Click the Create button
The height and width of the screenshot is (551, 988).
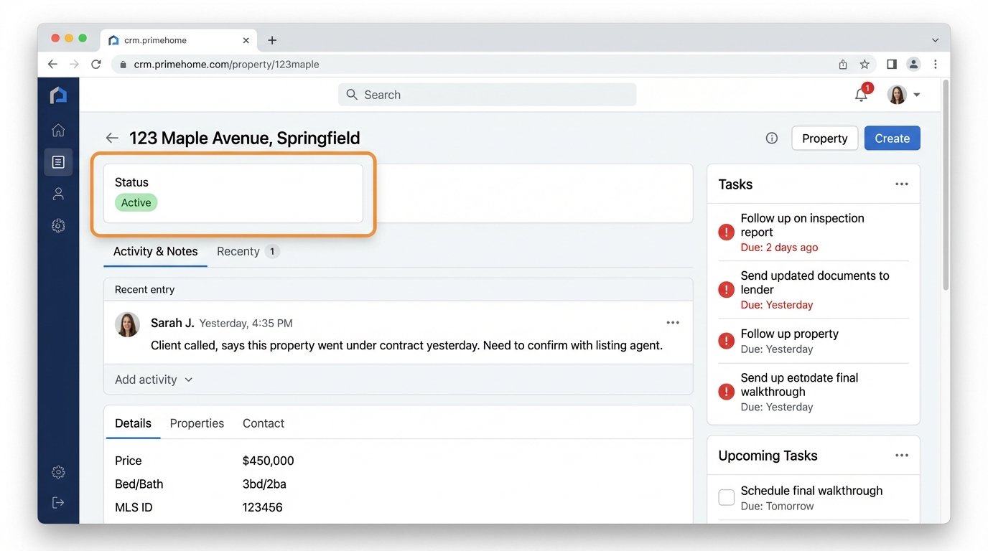tap(892, 138)
